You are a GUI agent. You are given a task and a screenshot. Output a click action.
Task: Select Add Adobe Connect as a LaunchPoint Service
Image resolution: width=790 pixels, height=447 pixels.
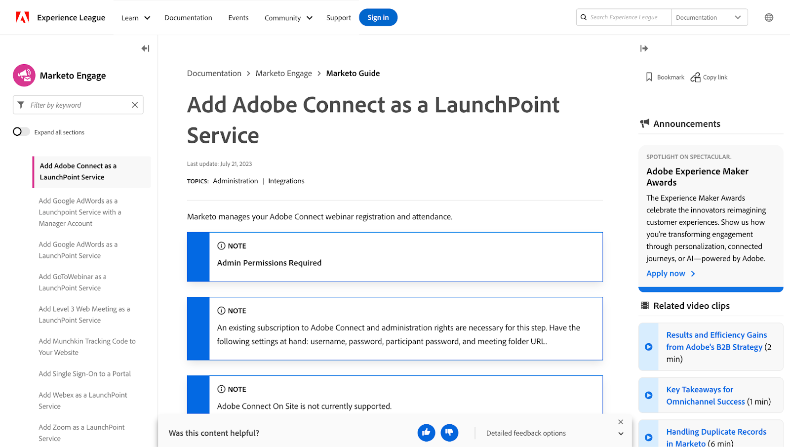point(92,171)
